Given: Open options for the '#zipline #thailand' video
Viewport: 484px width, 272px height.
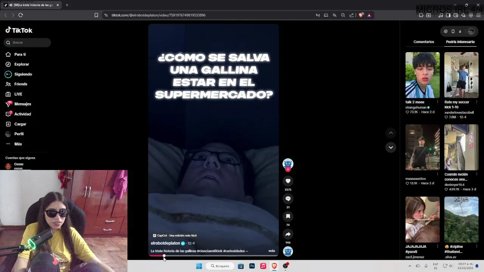Looking at the screenshot, I should [x=476, y=246].
